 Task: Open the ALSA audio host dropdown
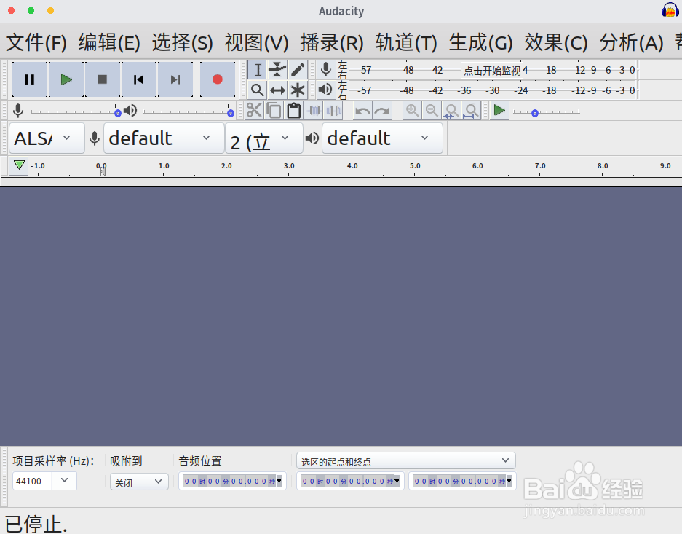pyautogui.click(x=47, y=138)
